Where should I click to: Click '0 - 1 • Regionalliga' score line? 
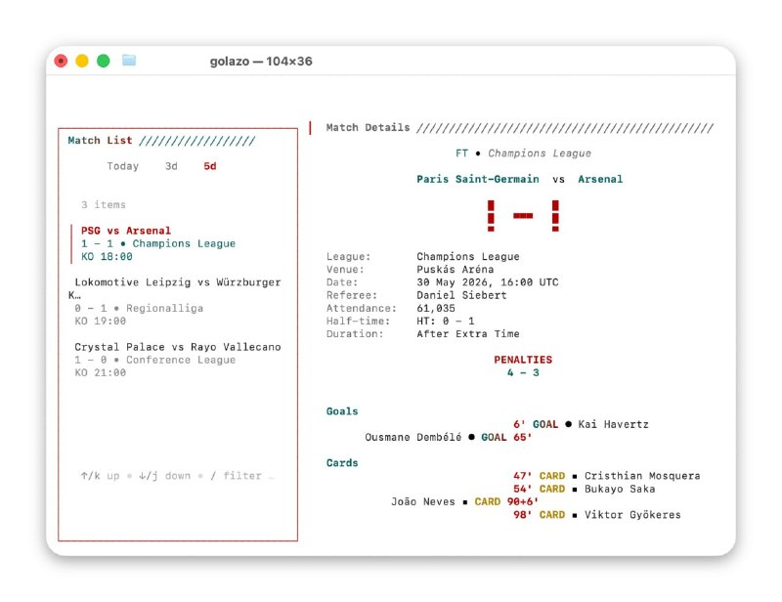coord(139,308)
